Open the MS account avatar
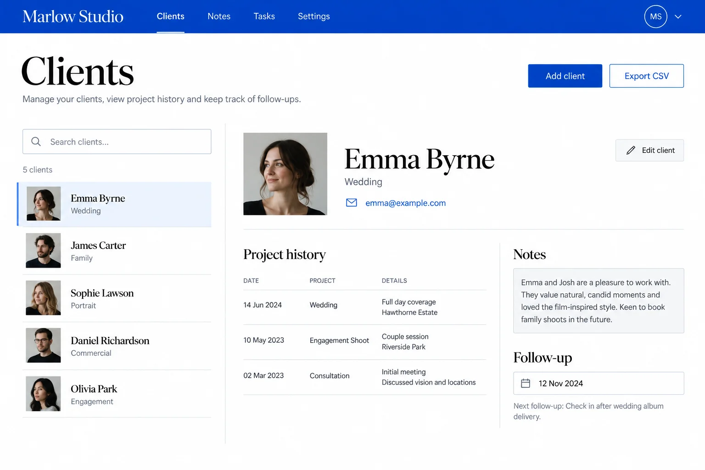This screenshot has width=705, height=470. click(x=655, y=17)
